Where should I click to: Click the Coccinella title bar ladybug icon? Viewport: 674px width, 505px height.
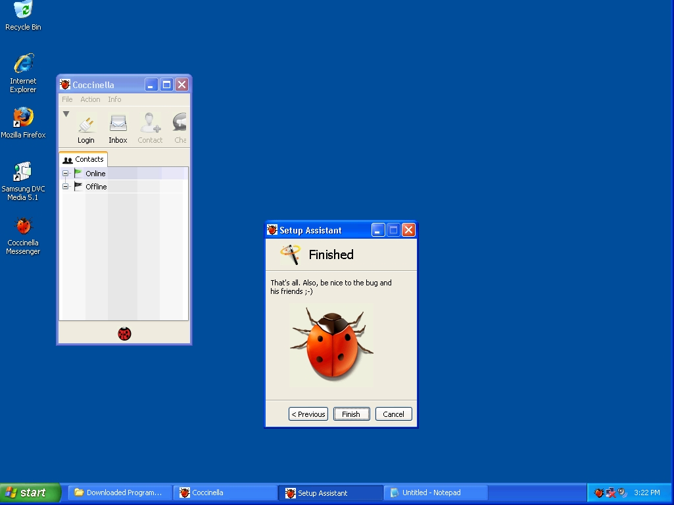[65, 84]
